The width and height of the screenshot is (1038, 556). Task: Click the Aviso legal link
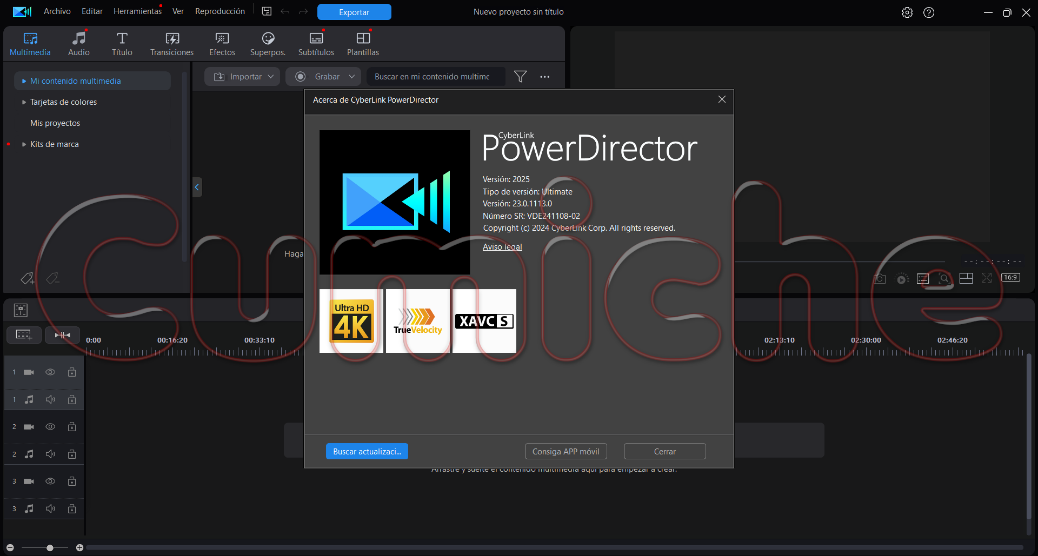pyautogui.click(x=502, y=247)
